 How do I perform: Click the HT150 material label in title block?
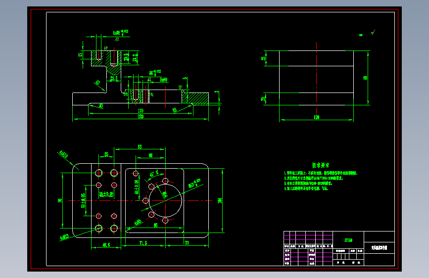pyautogui.click(x=348, y=240)
